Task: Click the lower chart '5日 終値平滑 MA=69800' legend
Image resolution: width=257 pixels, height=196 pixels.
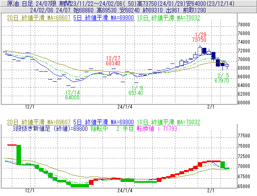Action: tap(104, 122)
